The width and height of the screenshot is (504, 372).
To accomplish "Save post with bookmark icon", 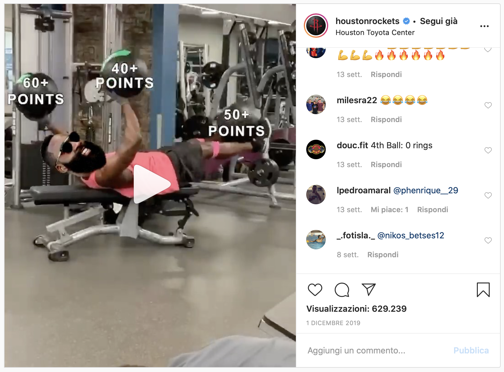I will pyautogui.click(x=483, y=290).
